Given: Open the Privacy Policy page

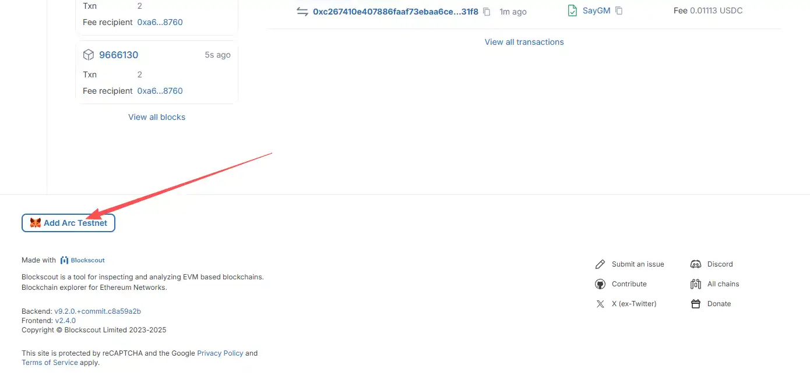Looking at the screenshot, I should (220, 353).
